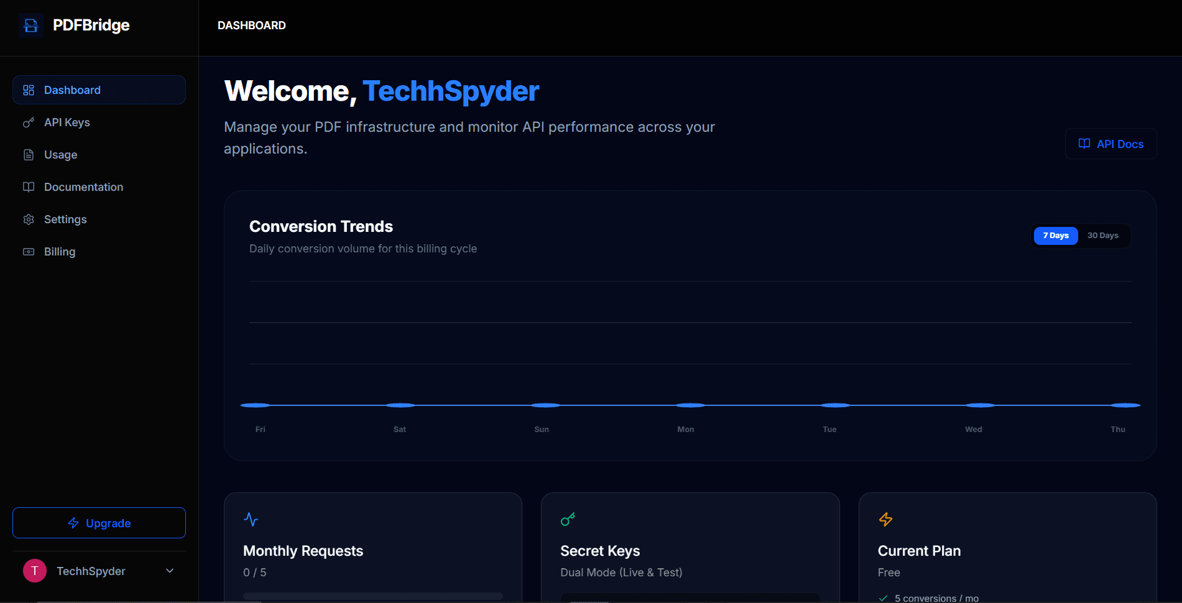
Task: Click the book icon next to Documentation
Action: click(x=29, y=186)
